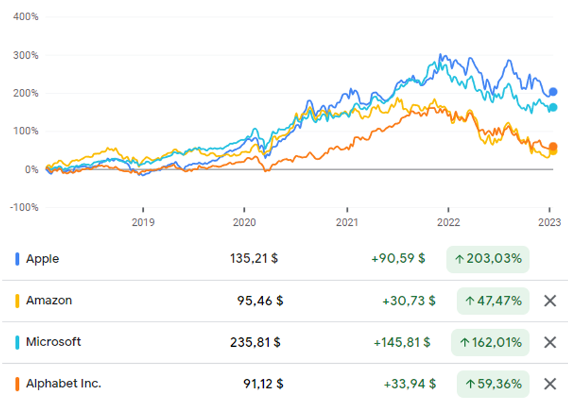Click Apple price 135,21 $
The height and width of the screenshot is (401, 568).
coord(254,259)
